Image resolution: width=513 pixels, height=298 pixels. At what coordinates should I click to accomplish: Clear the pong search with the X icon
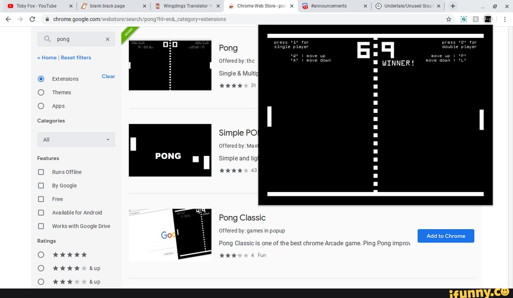[107, 39]
